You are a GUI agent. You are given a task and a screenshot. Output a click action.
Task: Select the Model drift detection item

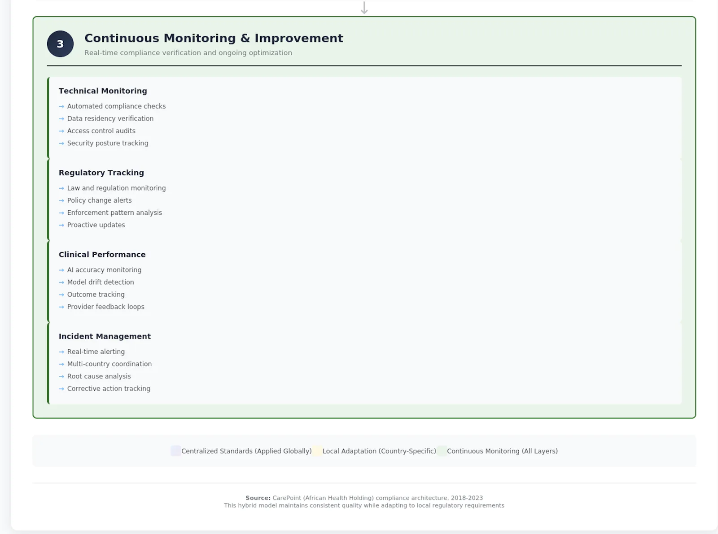click(x=101, y=282)
